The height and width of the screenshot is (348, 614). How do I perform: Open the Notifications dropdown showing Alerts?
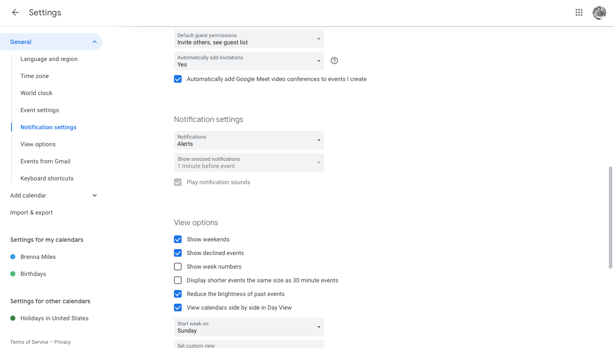coord(249,140)
